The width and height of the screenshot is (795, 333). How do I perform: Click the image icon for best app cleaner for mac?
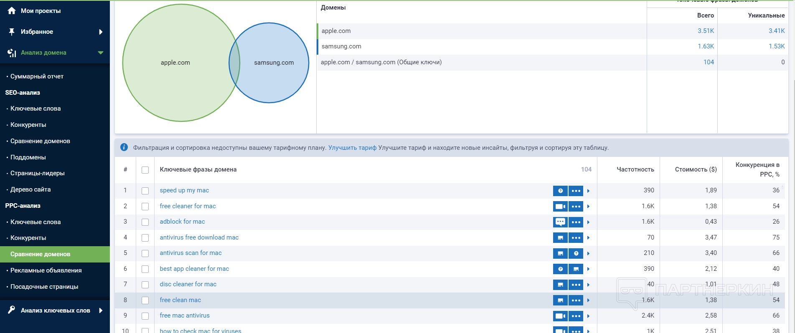(x=576, y=269)
